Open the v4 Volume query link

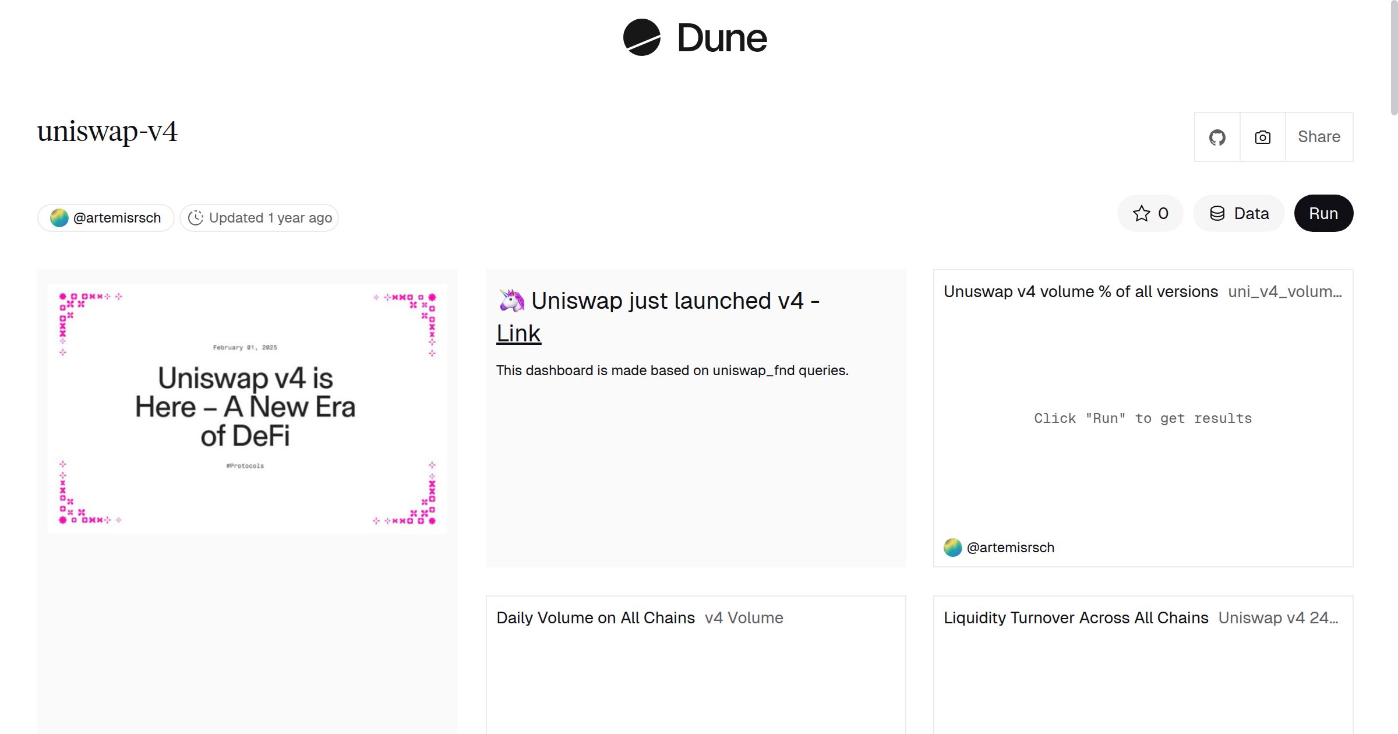[743, 617]
